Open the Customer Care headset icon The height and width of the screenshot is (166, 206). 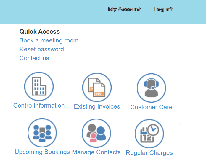coord(151,88)
